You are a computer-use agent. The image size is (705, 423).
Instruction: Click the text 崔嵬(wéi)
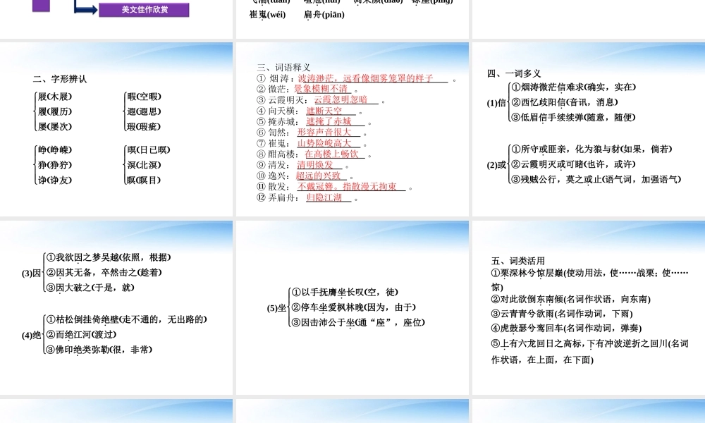267,15
